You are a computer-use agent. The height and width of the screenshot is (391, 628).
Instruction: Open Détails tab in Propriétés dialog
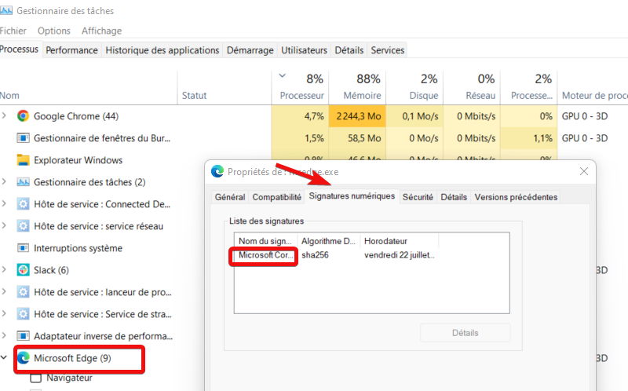click(454, 197)
